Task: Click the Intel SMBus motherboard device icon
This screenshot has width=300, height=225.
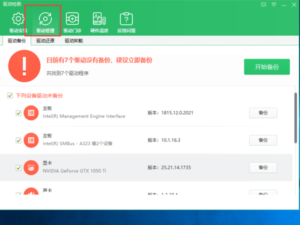Action: [31, 140]
